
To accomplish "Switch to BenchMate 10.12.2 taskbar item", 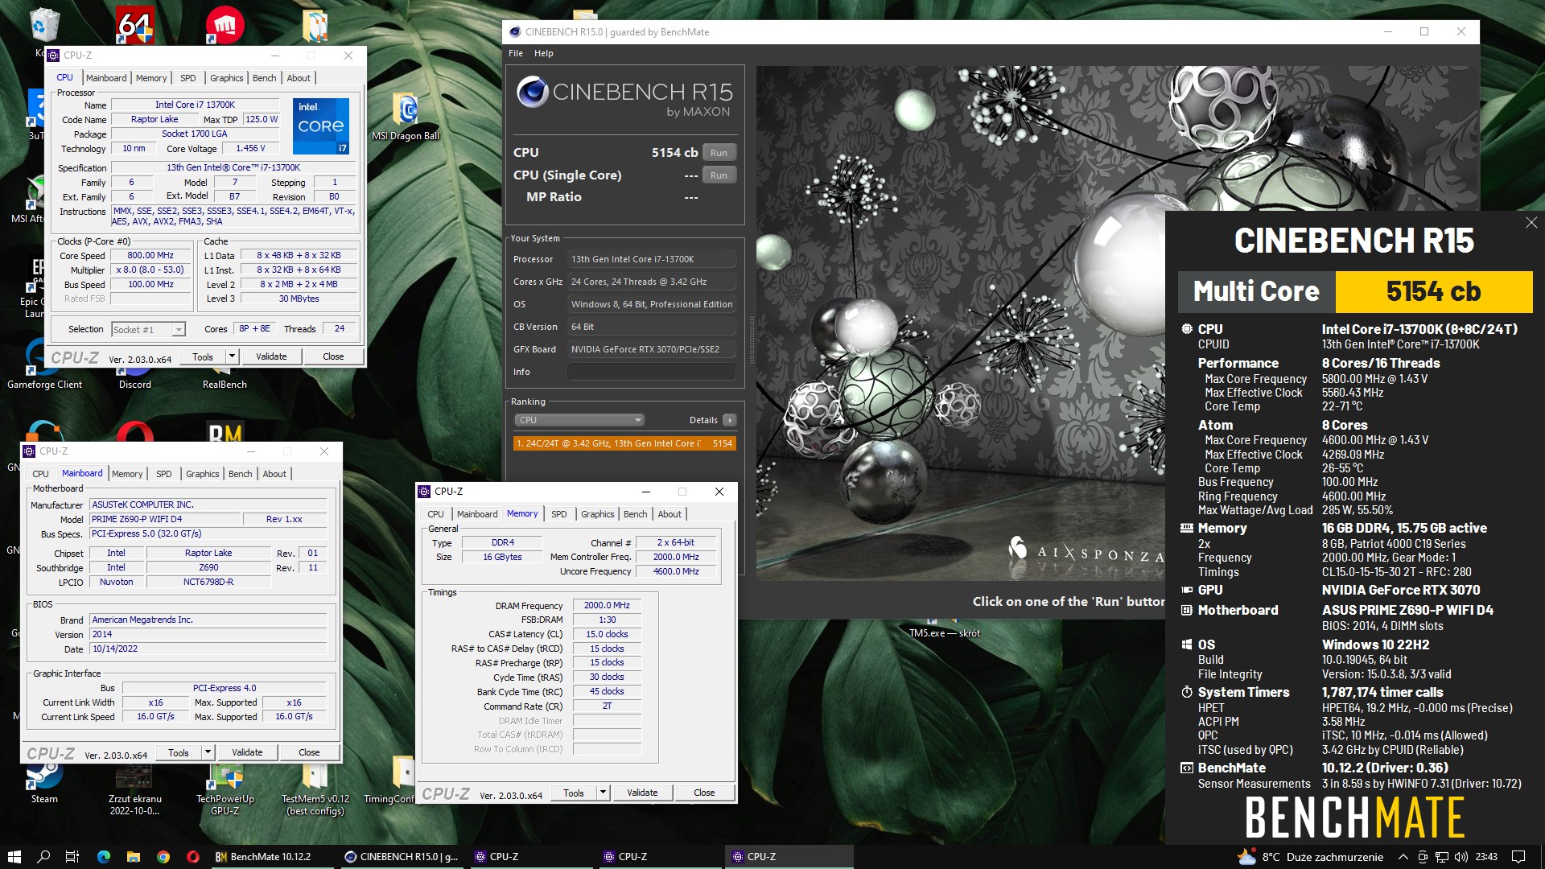I will pos(270,857).
